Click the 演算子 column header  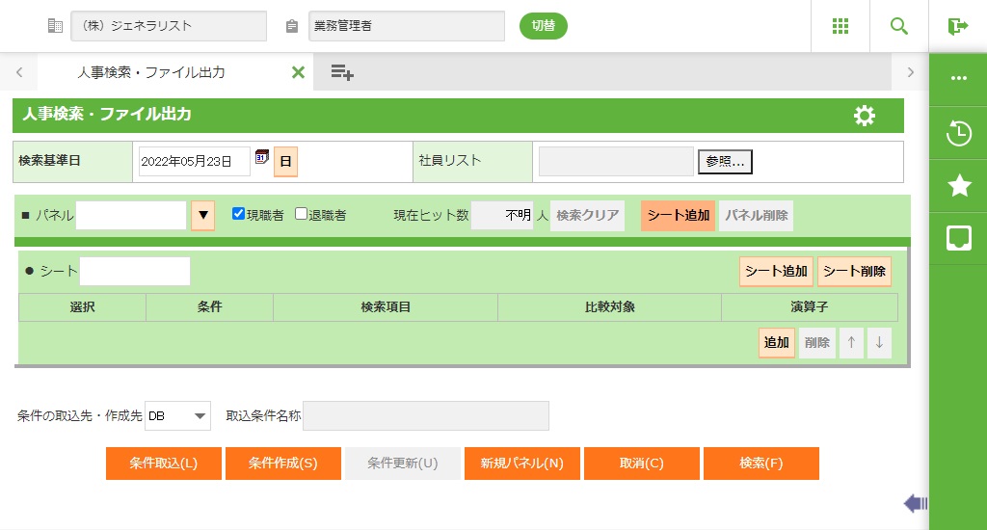coord(810,307)
